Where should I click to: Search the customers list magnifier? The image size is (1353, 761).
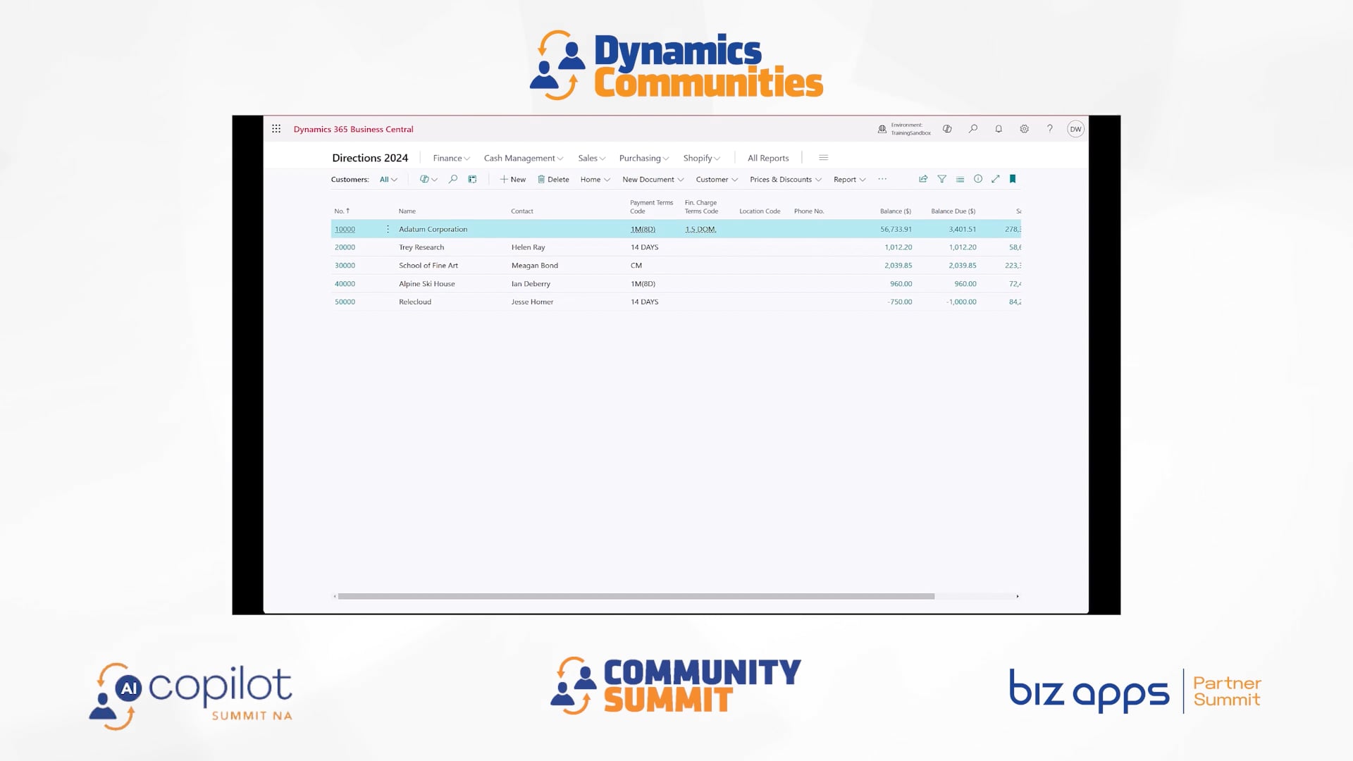(453, 179)
